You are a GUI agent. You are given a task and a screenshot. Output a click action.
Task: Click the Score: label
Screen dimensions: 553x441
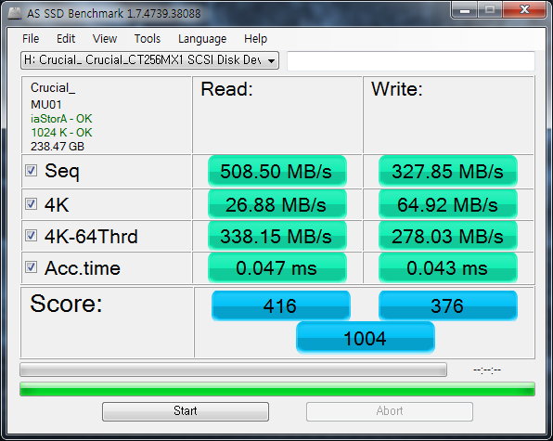tap(66, 304)
